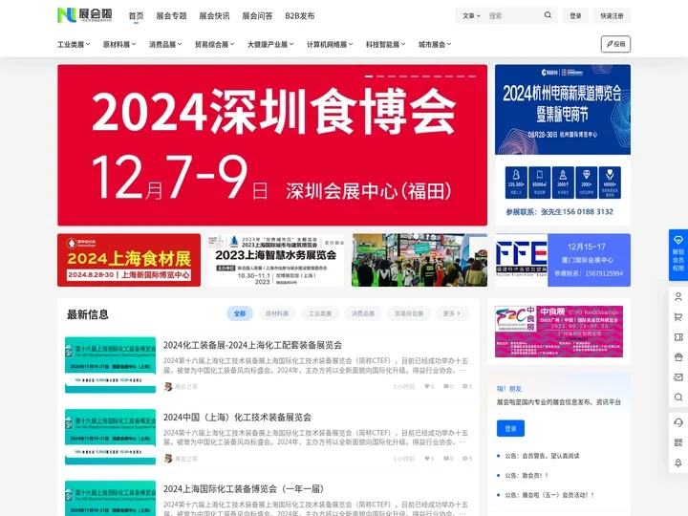Screen dimensions: 688x516
Task: Open announcement 公告：会员警告，望认真阅读
Action: tap(542, 456)
